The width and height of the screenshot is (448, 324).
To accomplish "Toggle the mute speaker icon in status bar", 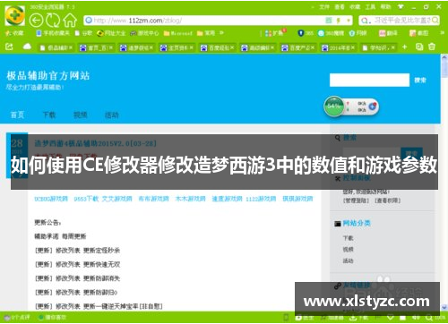I will 416,318.
